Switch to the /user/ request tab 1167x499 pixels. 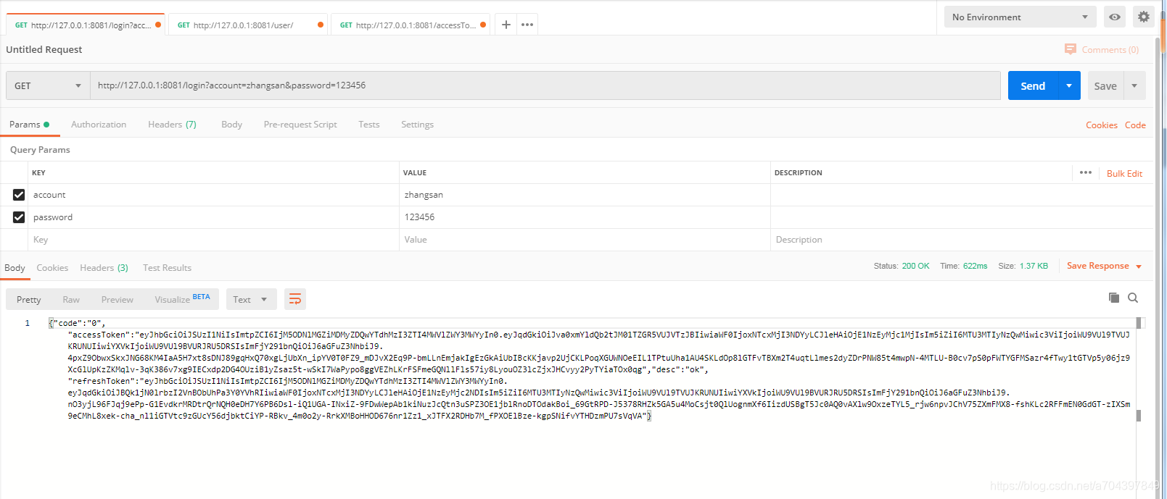tap(248, 25)
